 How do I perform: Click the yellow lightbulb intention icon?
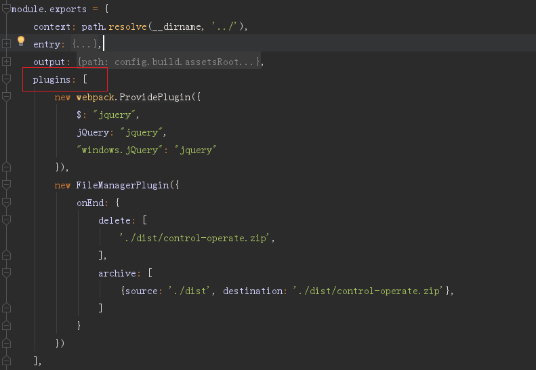[x=21, y=41]
